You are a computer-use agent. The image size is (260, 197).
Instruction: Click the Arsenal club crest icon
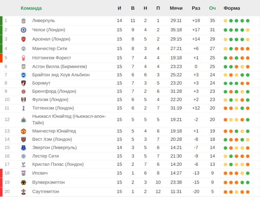point(24,39)
